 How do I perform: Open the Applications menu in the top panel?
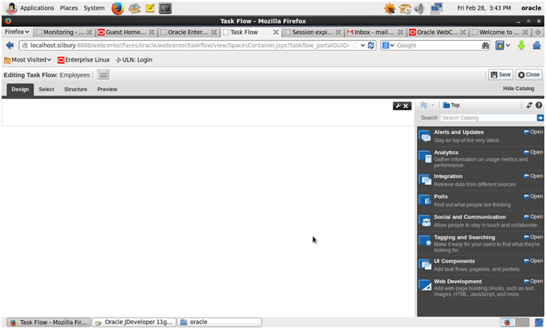[36, 7]
